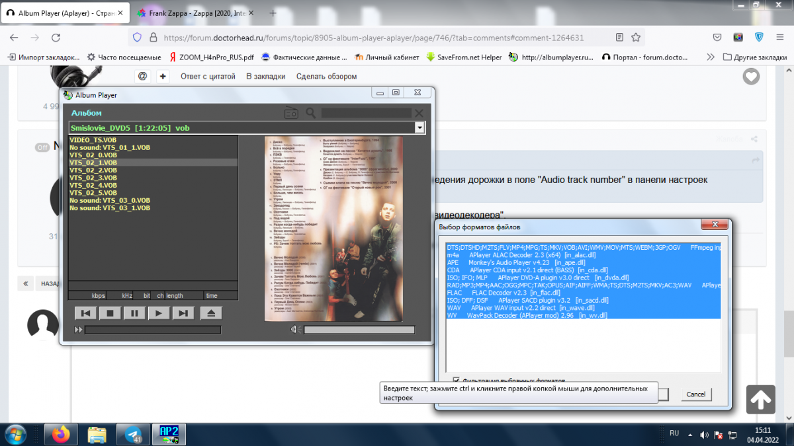Click the bookmark star icon in address bar
This screenshot has height=446, width=794.
636,37
